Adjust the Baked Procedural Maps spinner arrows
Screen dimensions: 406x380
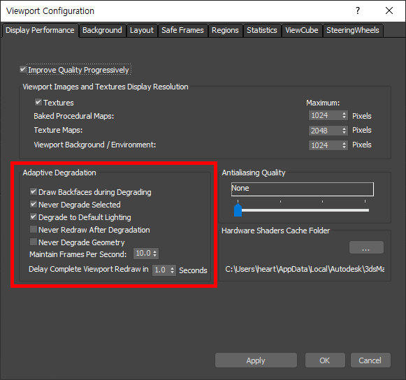(x=344, y=115)
